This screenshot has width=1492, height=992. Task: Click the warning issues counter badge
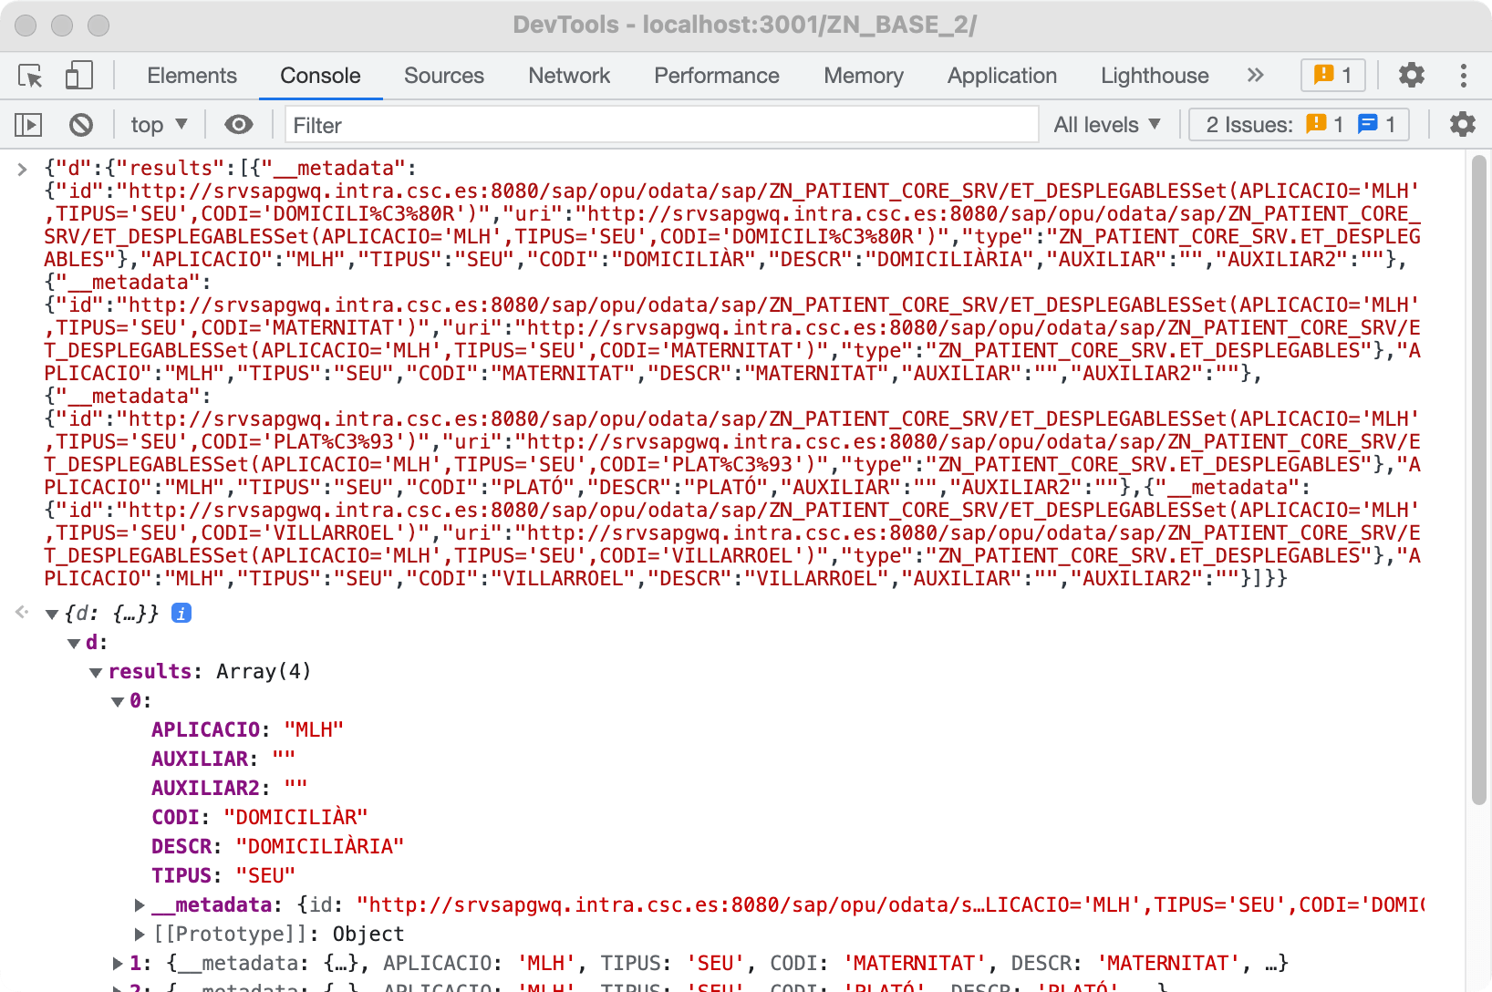coord(1332,76)
